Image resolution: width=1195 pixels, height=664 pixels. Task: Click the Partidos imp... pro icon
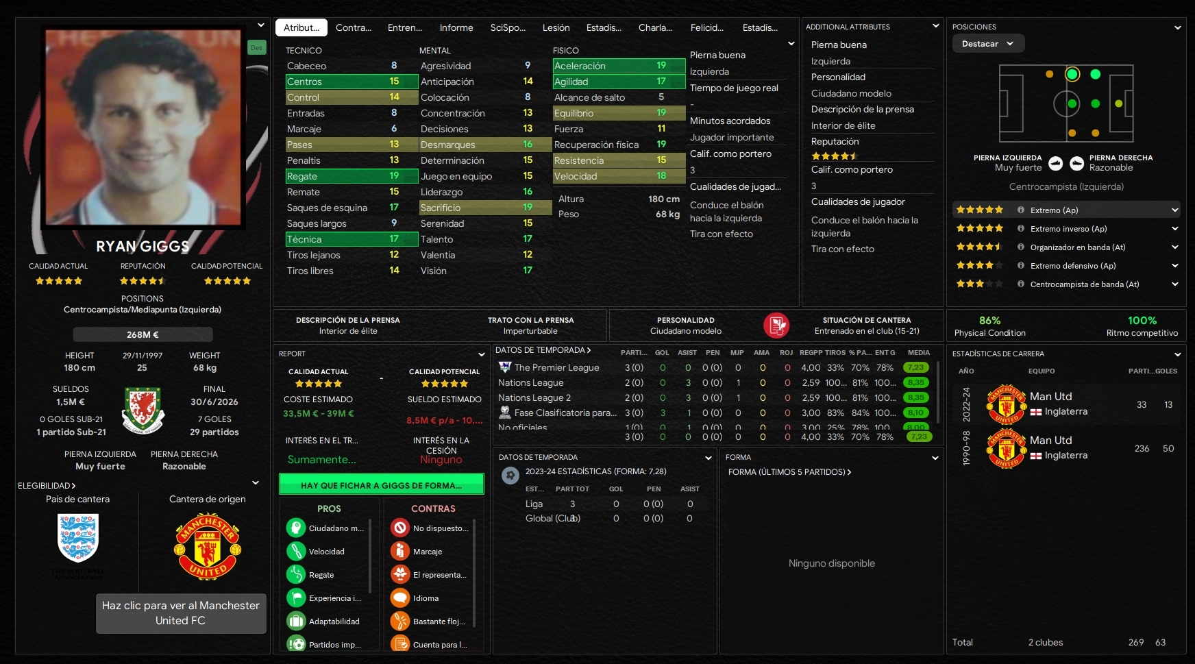tap(296, 644)
